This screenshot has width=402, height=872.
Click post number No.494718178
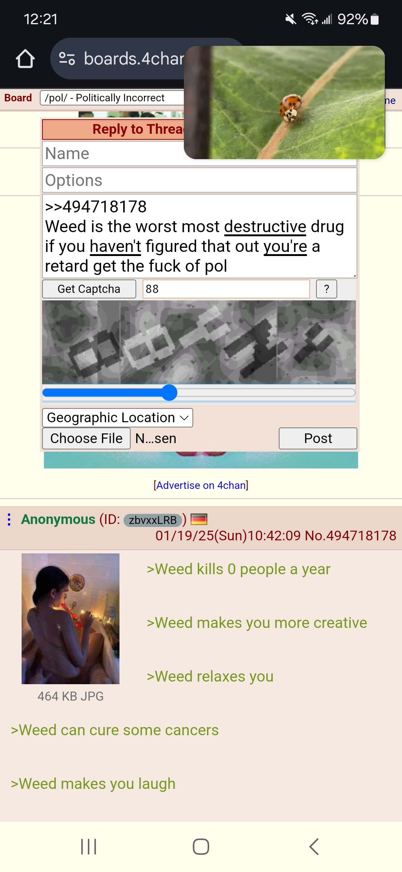(351, 535)
